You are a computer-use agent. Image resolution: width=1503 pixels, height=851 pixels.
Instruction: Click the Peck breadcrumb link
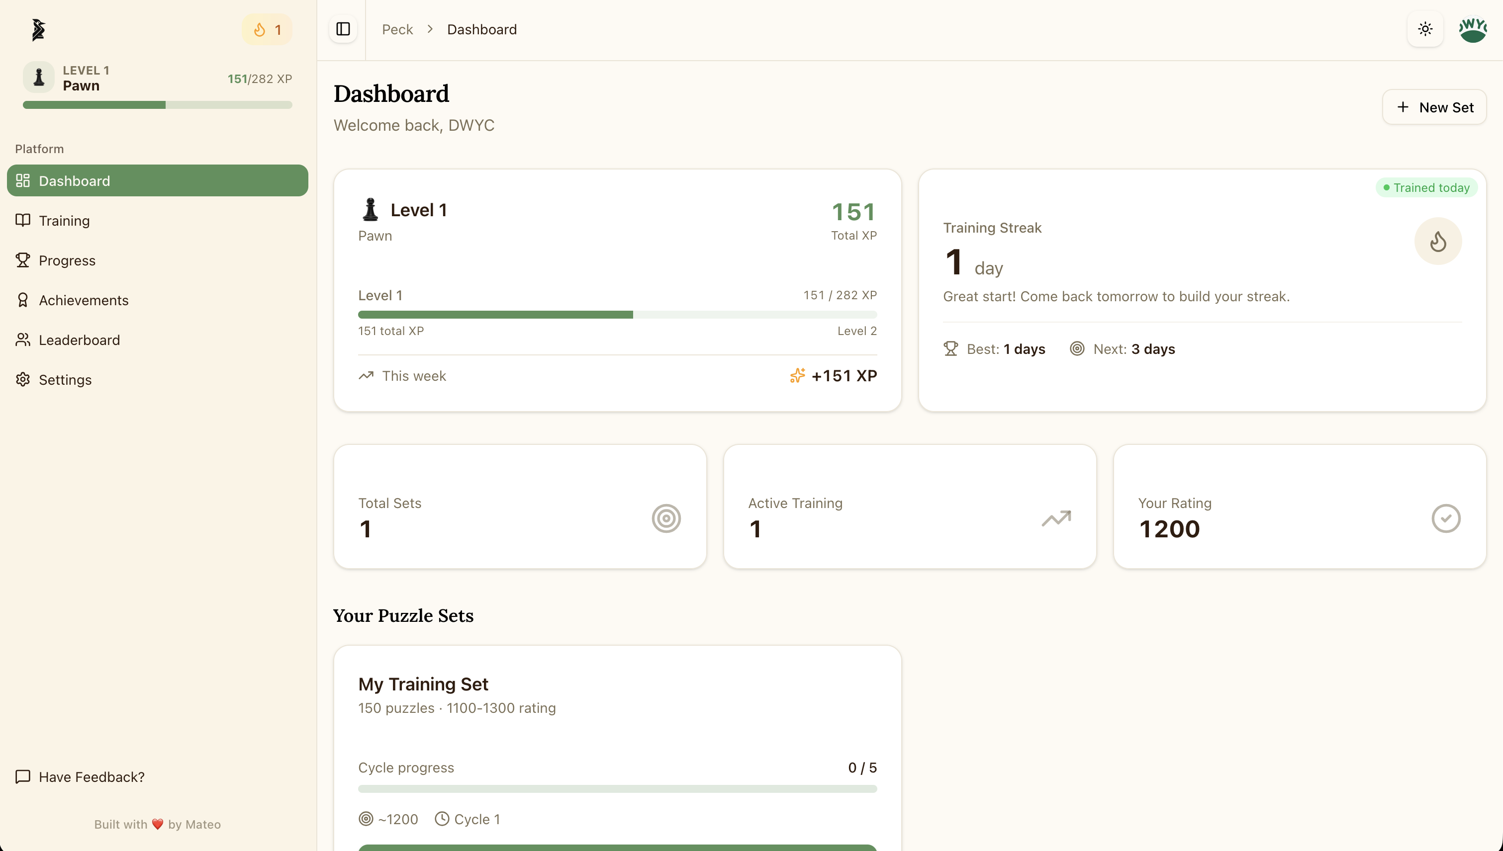[x=397, y=29]
